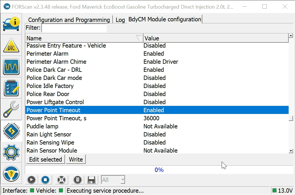Open the tests and procedures panel
The image size is (295, 195).
(x=11, y=88)
